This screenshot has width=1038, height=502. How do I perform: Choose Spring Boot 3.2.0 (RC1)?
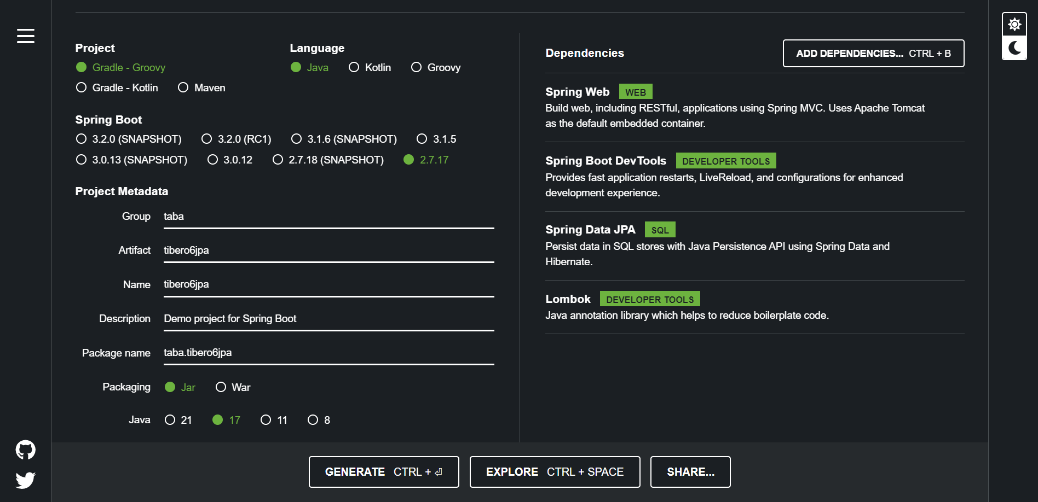pyautogui.click(x=237, y=139)
